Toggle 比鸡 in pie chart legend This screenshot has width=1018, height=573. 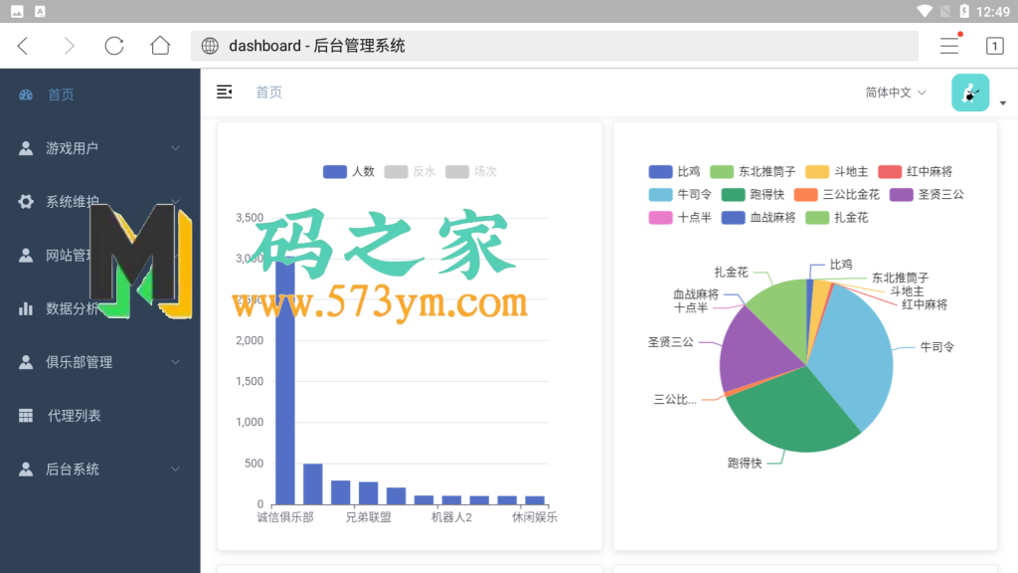pyautogui.click(x=675, y=171)
